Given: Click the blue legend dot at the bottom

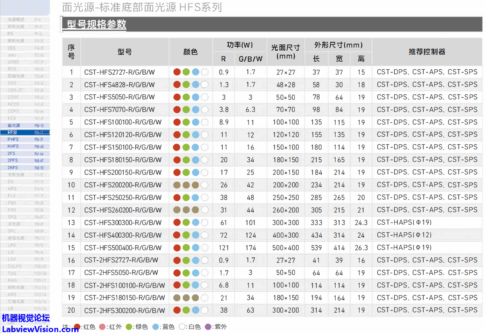Looking at the screenshot, I should pos(155,327).
